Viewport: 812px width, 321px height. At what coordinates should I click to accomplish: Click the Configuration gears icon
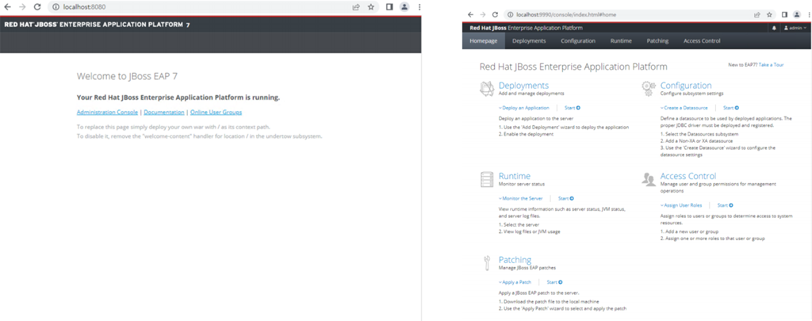point(649,89)
